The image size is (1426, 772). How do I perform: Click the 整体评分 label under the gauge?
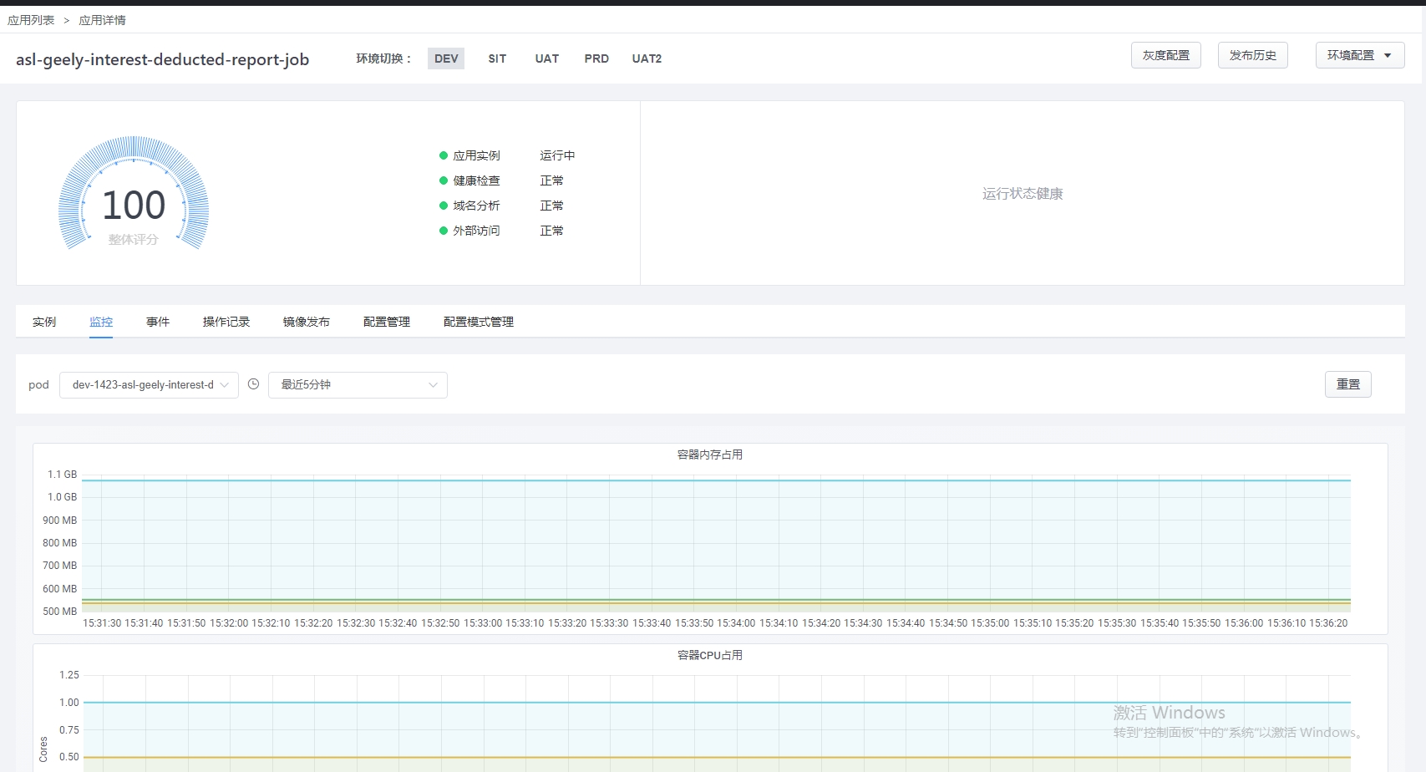134,240
